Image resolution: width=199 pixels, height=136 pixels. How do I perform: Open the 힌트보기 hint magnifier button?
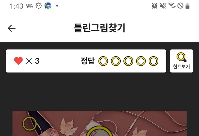tap(182, 61)
